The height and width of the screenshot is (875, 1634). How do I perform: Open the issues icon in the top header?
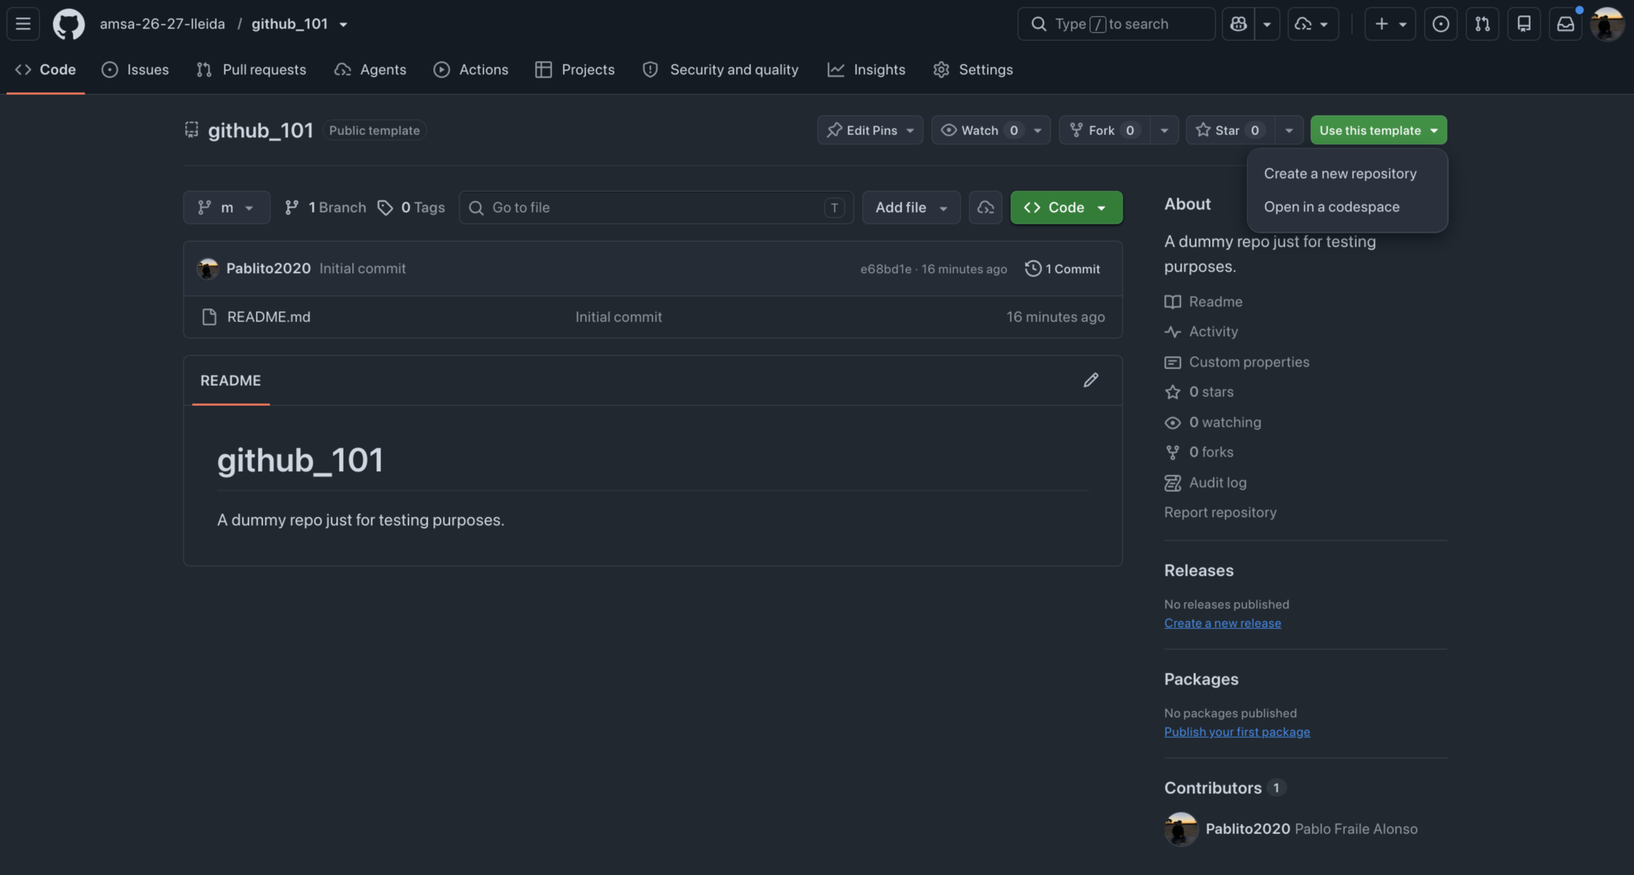pos(1440,24)
